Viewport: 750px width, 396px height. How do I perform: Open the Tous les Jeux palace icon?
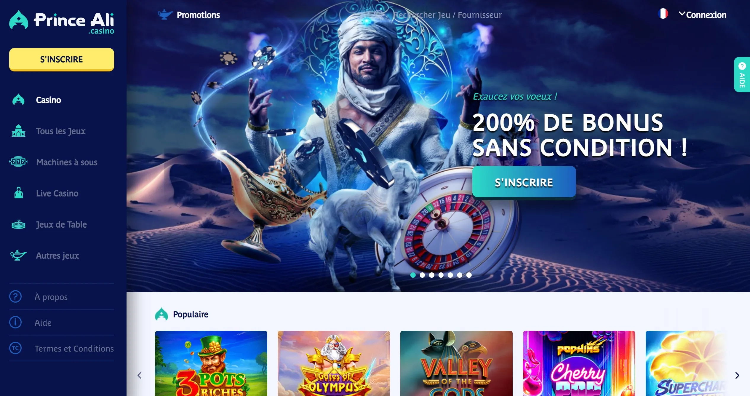18,131
